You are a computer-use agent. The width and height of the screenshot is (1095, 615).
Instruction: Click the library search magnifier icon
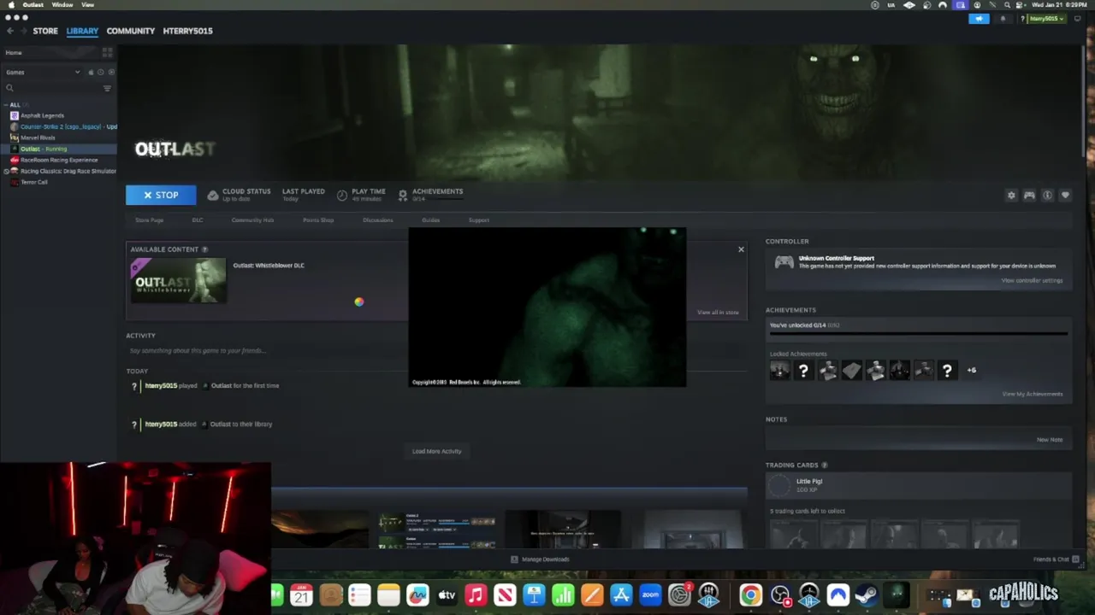(10, 88)
